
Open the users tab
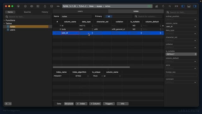pyautogui.click(x=80, y=11)
